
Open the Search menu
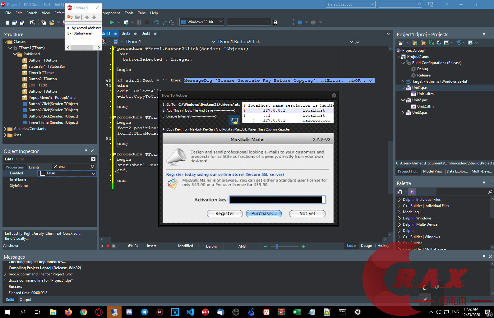(x=32, y=13)
